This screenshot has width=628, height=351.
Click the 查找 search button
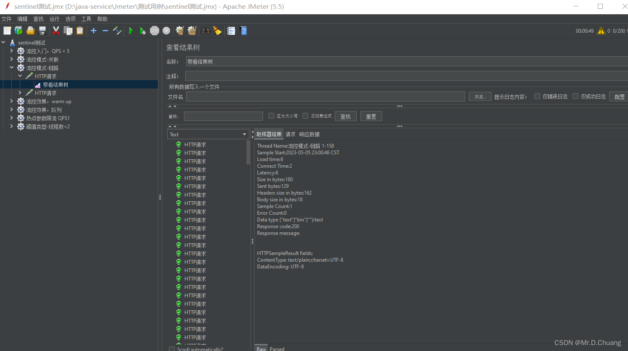click(346, 116)
